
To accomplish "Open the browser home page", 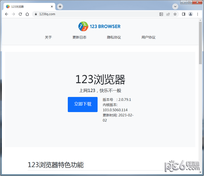I will (27, 14).
